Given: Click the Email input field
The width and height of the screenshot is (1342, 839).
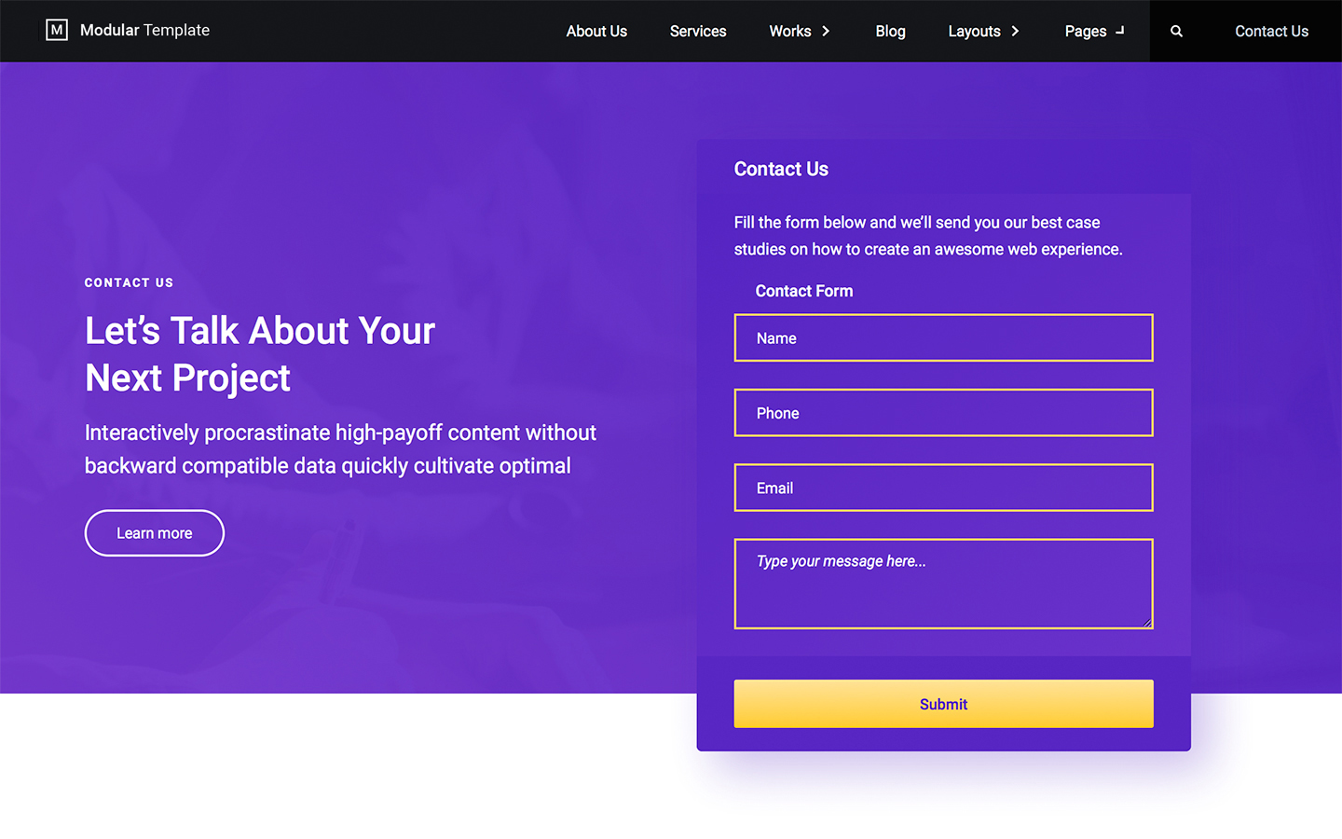Looking at the screenshot, I should (x=943, y=487).
